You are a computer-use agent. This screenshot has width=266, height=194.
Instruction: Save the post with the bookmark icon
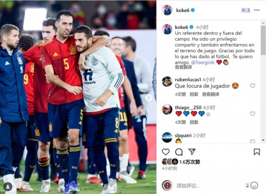(257, 152)
